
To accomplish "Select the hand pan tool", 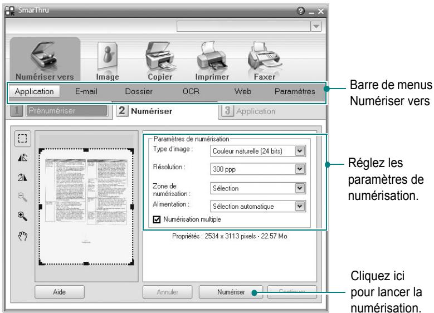I will pos(22,236).
